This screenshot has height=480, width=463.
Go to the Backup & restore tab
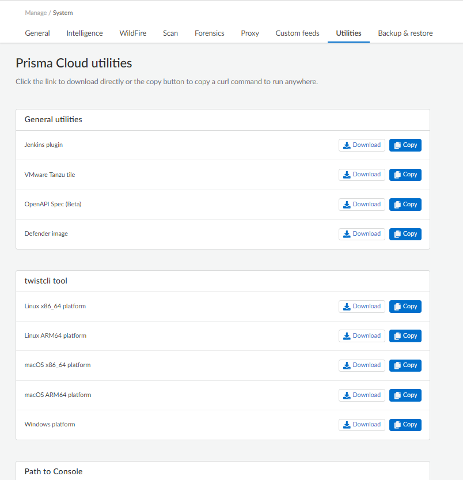pos(405,33)
